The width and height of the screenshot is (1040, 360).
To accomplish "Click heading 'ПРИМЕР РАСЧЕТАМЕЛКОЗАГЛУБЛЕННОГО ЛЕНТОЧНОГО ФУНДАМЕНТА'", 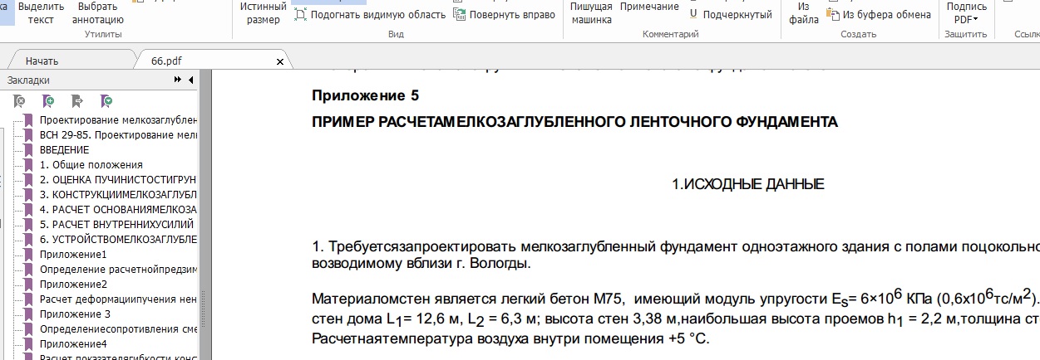I will pyautogui.click(x=574, y=122).
